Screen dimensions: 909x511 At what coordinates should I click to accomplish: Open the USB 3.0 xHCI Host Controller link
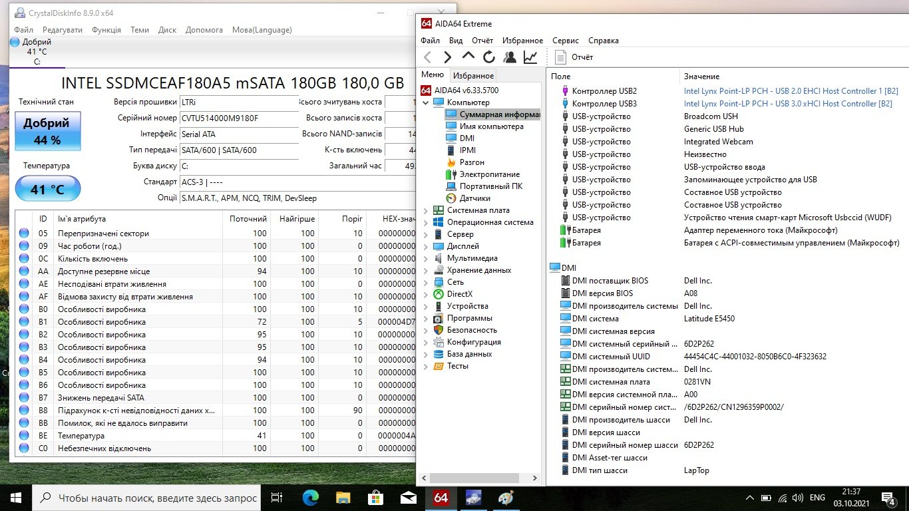(788, 104)
